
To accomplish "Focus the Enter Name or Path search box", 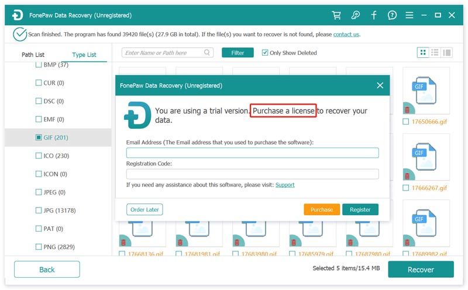I will [x=167, y=53].
